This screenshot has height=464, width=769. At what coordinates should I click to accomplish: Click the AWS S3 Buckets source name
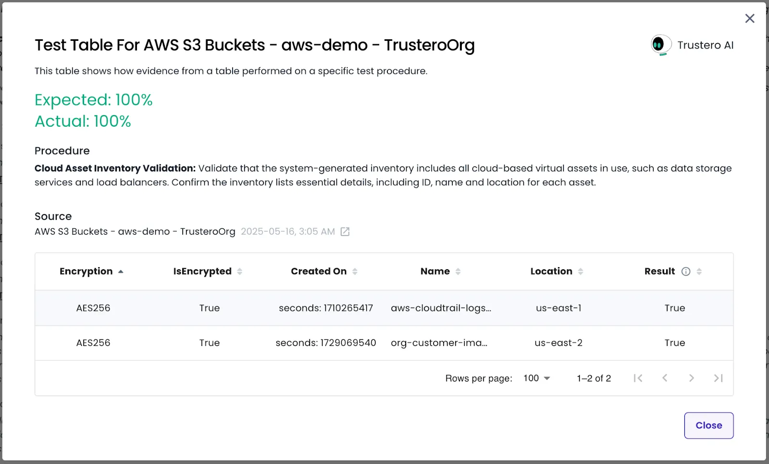pyautogui.click(x=135, y=232)
